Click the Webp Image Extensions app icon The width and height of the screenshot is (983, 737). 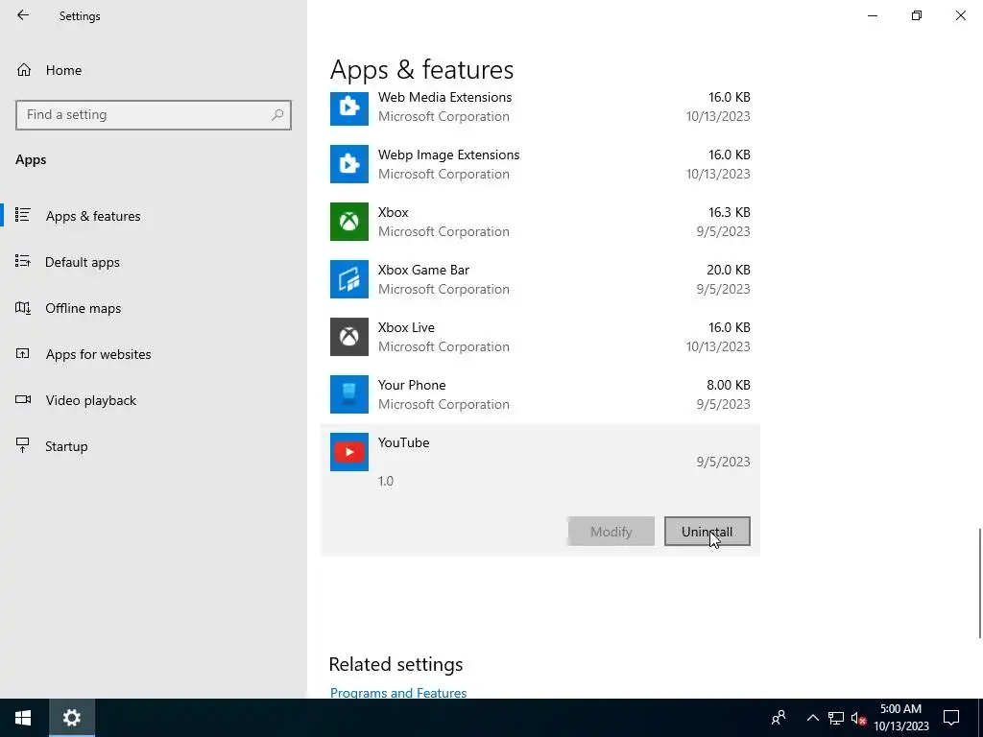pos(349,164)
